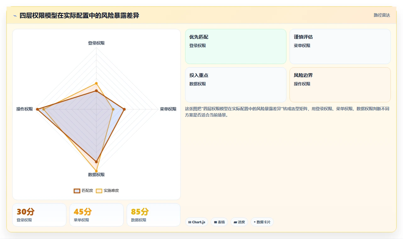Click the 操作权限 radar axis label
The height and width of the screenshot is (239, 403).
pos(25,109)
